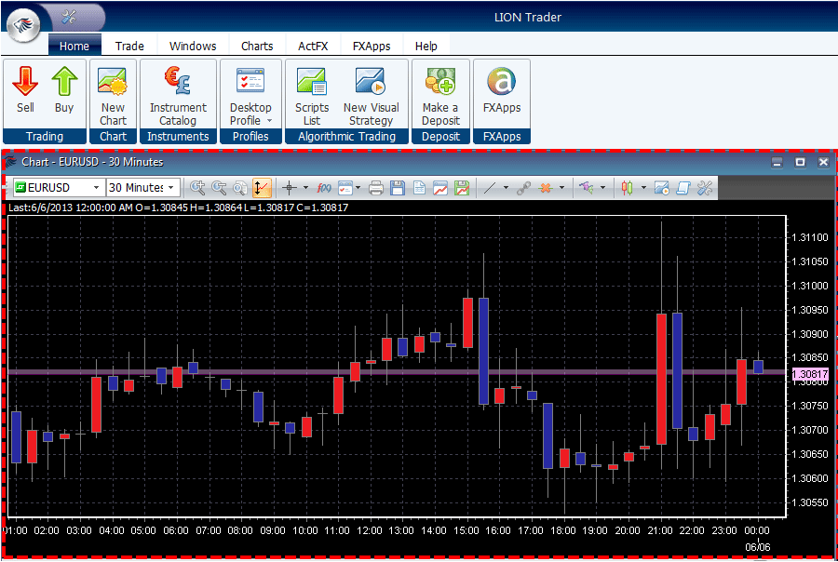Toggle the highlighted auto-scale chart button

[x=261, y=188]
